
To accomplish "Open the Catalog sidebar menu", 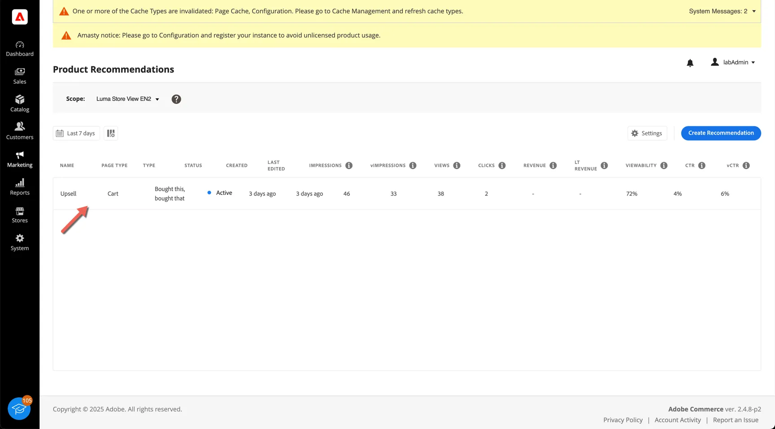I will point(20,104).
